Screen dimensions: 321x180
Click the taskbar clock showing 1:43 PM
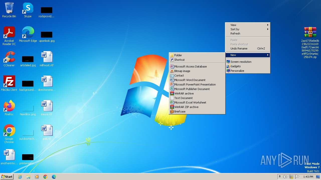coord(308,177)
